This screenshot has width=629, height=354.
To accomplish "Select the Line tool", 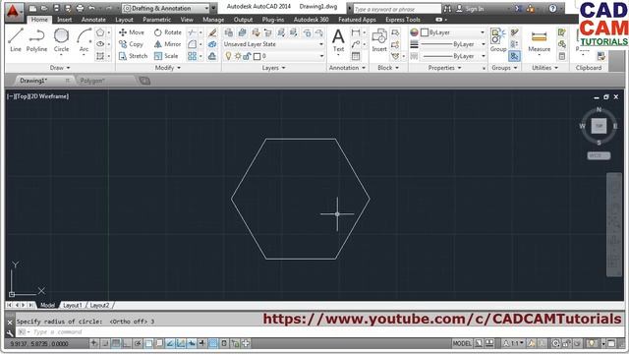I will (x=16, y=40).
